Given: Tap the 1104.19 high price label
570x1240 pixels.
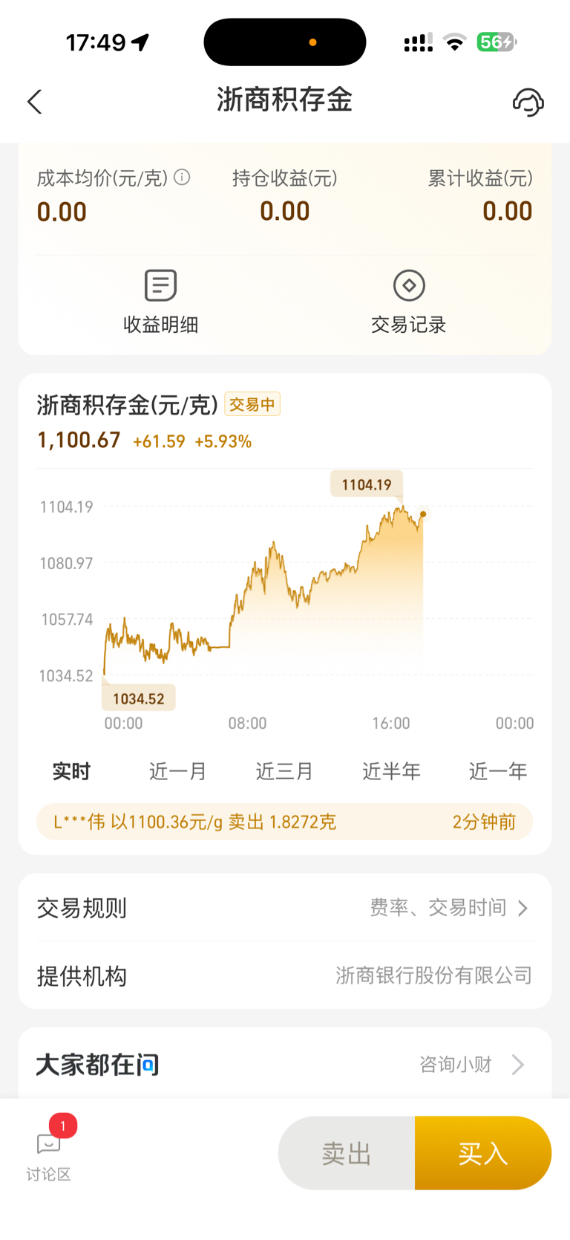Looking at the screenshot, I should (367, 484).
